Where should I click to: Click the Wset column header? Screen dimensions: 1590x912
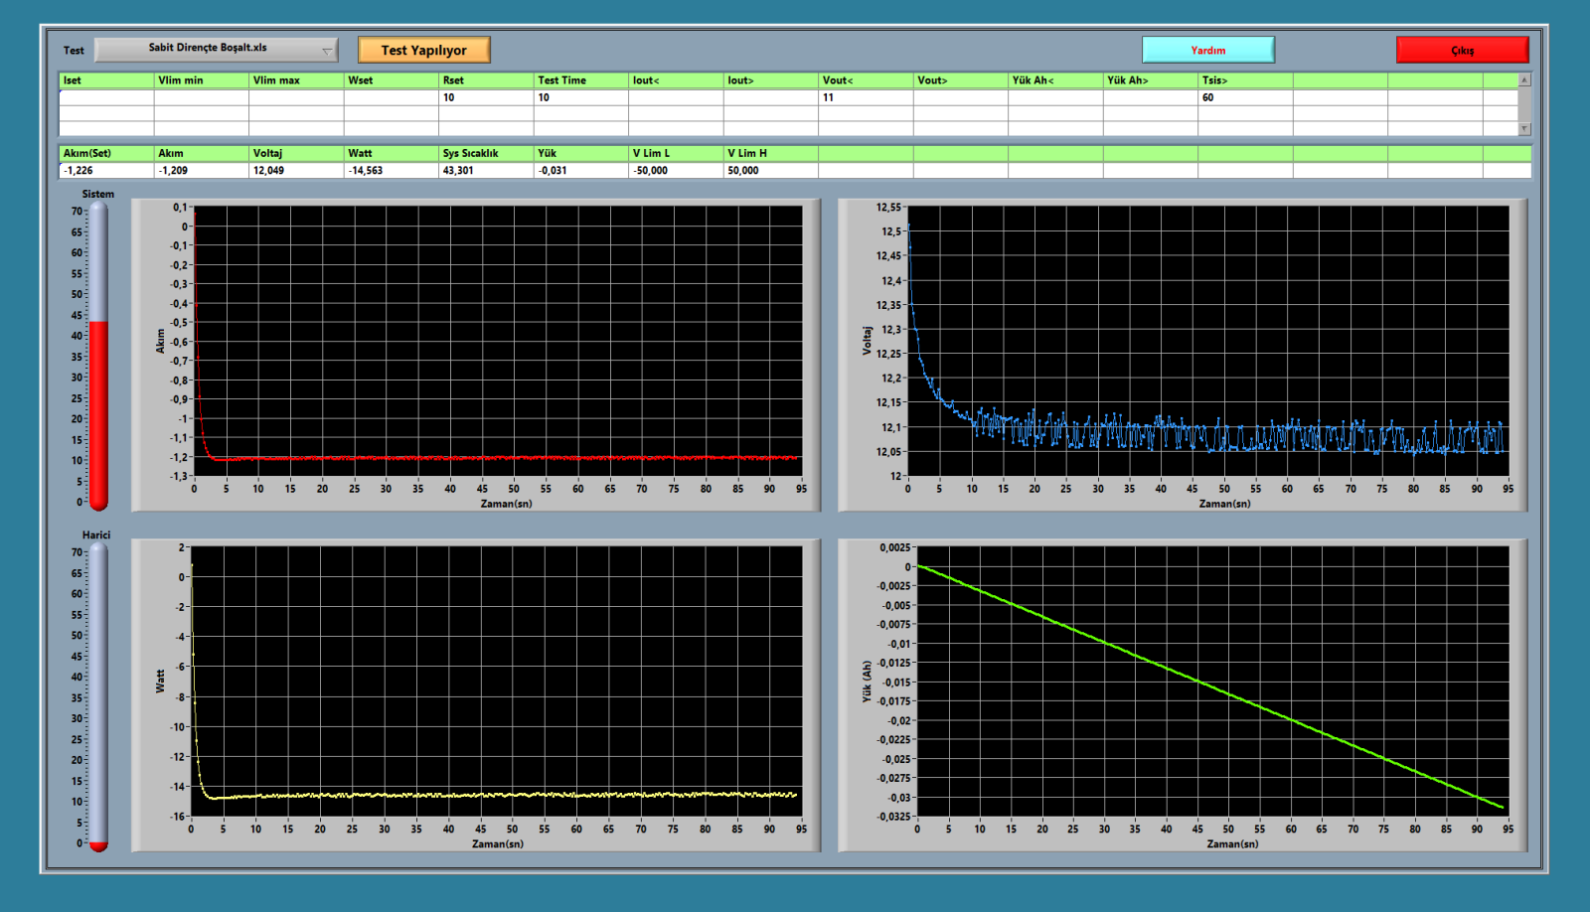coord(392,80)
